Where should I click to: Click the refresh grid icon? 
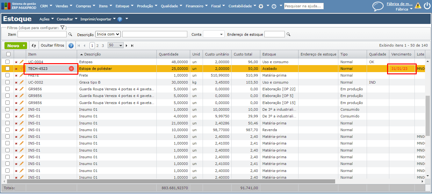pyautogui.click(x=34, y=46)
